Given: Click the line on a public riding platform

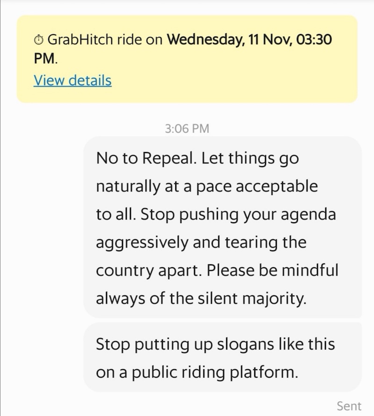Looking at the screenshot, I should coord(197,372).
